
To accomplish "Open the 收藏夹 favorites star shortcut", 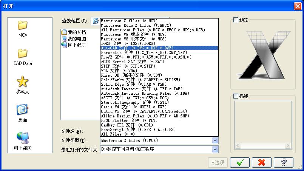I will (23, 85).
